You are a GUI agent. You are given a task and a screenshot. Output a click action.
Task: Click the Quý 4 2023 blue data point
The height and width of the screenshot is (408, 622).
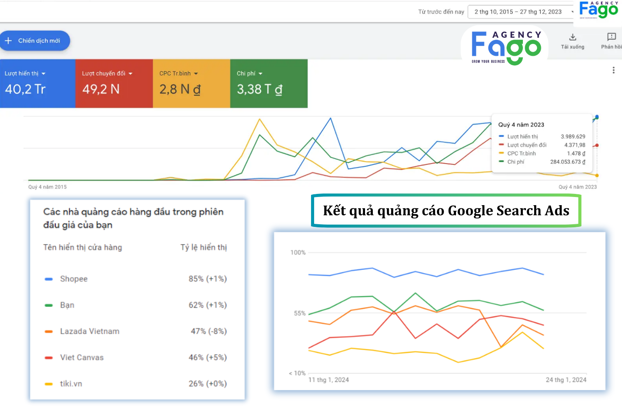coord(597,117)
